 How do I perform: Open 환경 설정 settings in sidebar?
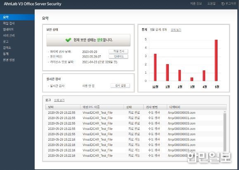9,60
